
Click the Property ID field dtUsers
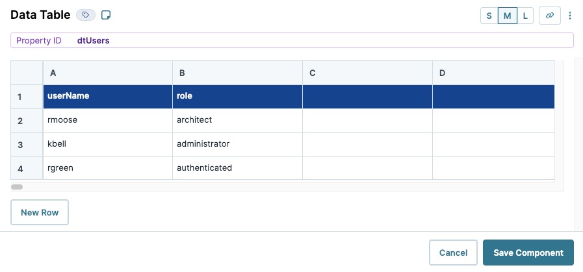292,40
